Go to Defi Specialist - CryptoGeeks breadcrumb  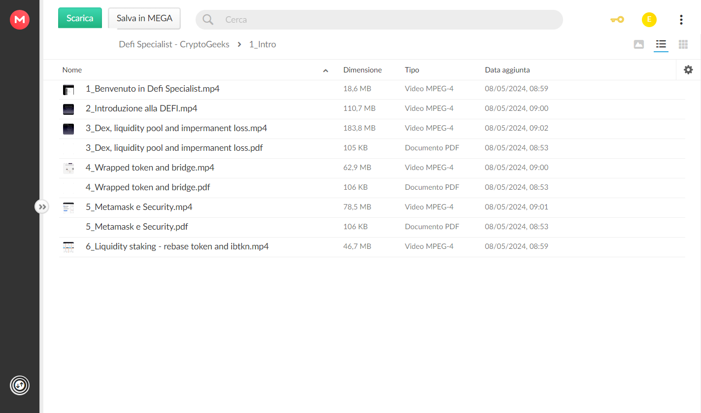[x=174, y=44]
